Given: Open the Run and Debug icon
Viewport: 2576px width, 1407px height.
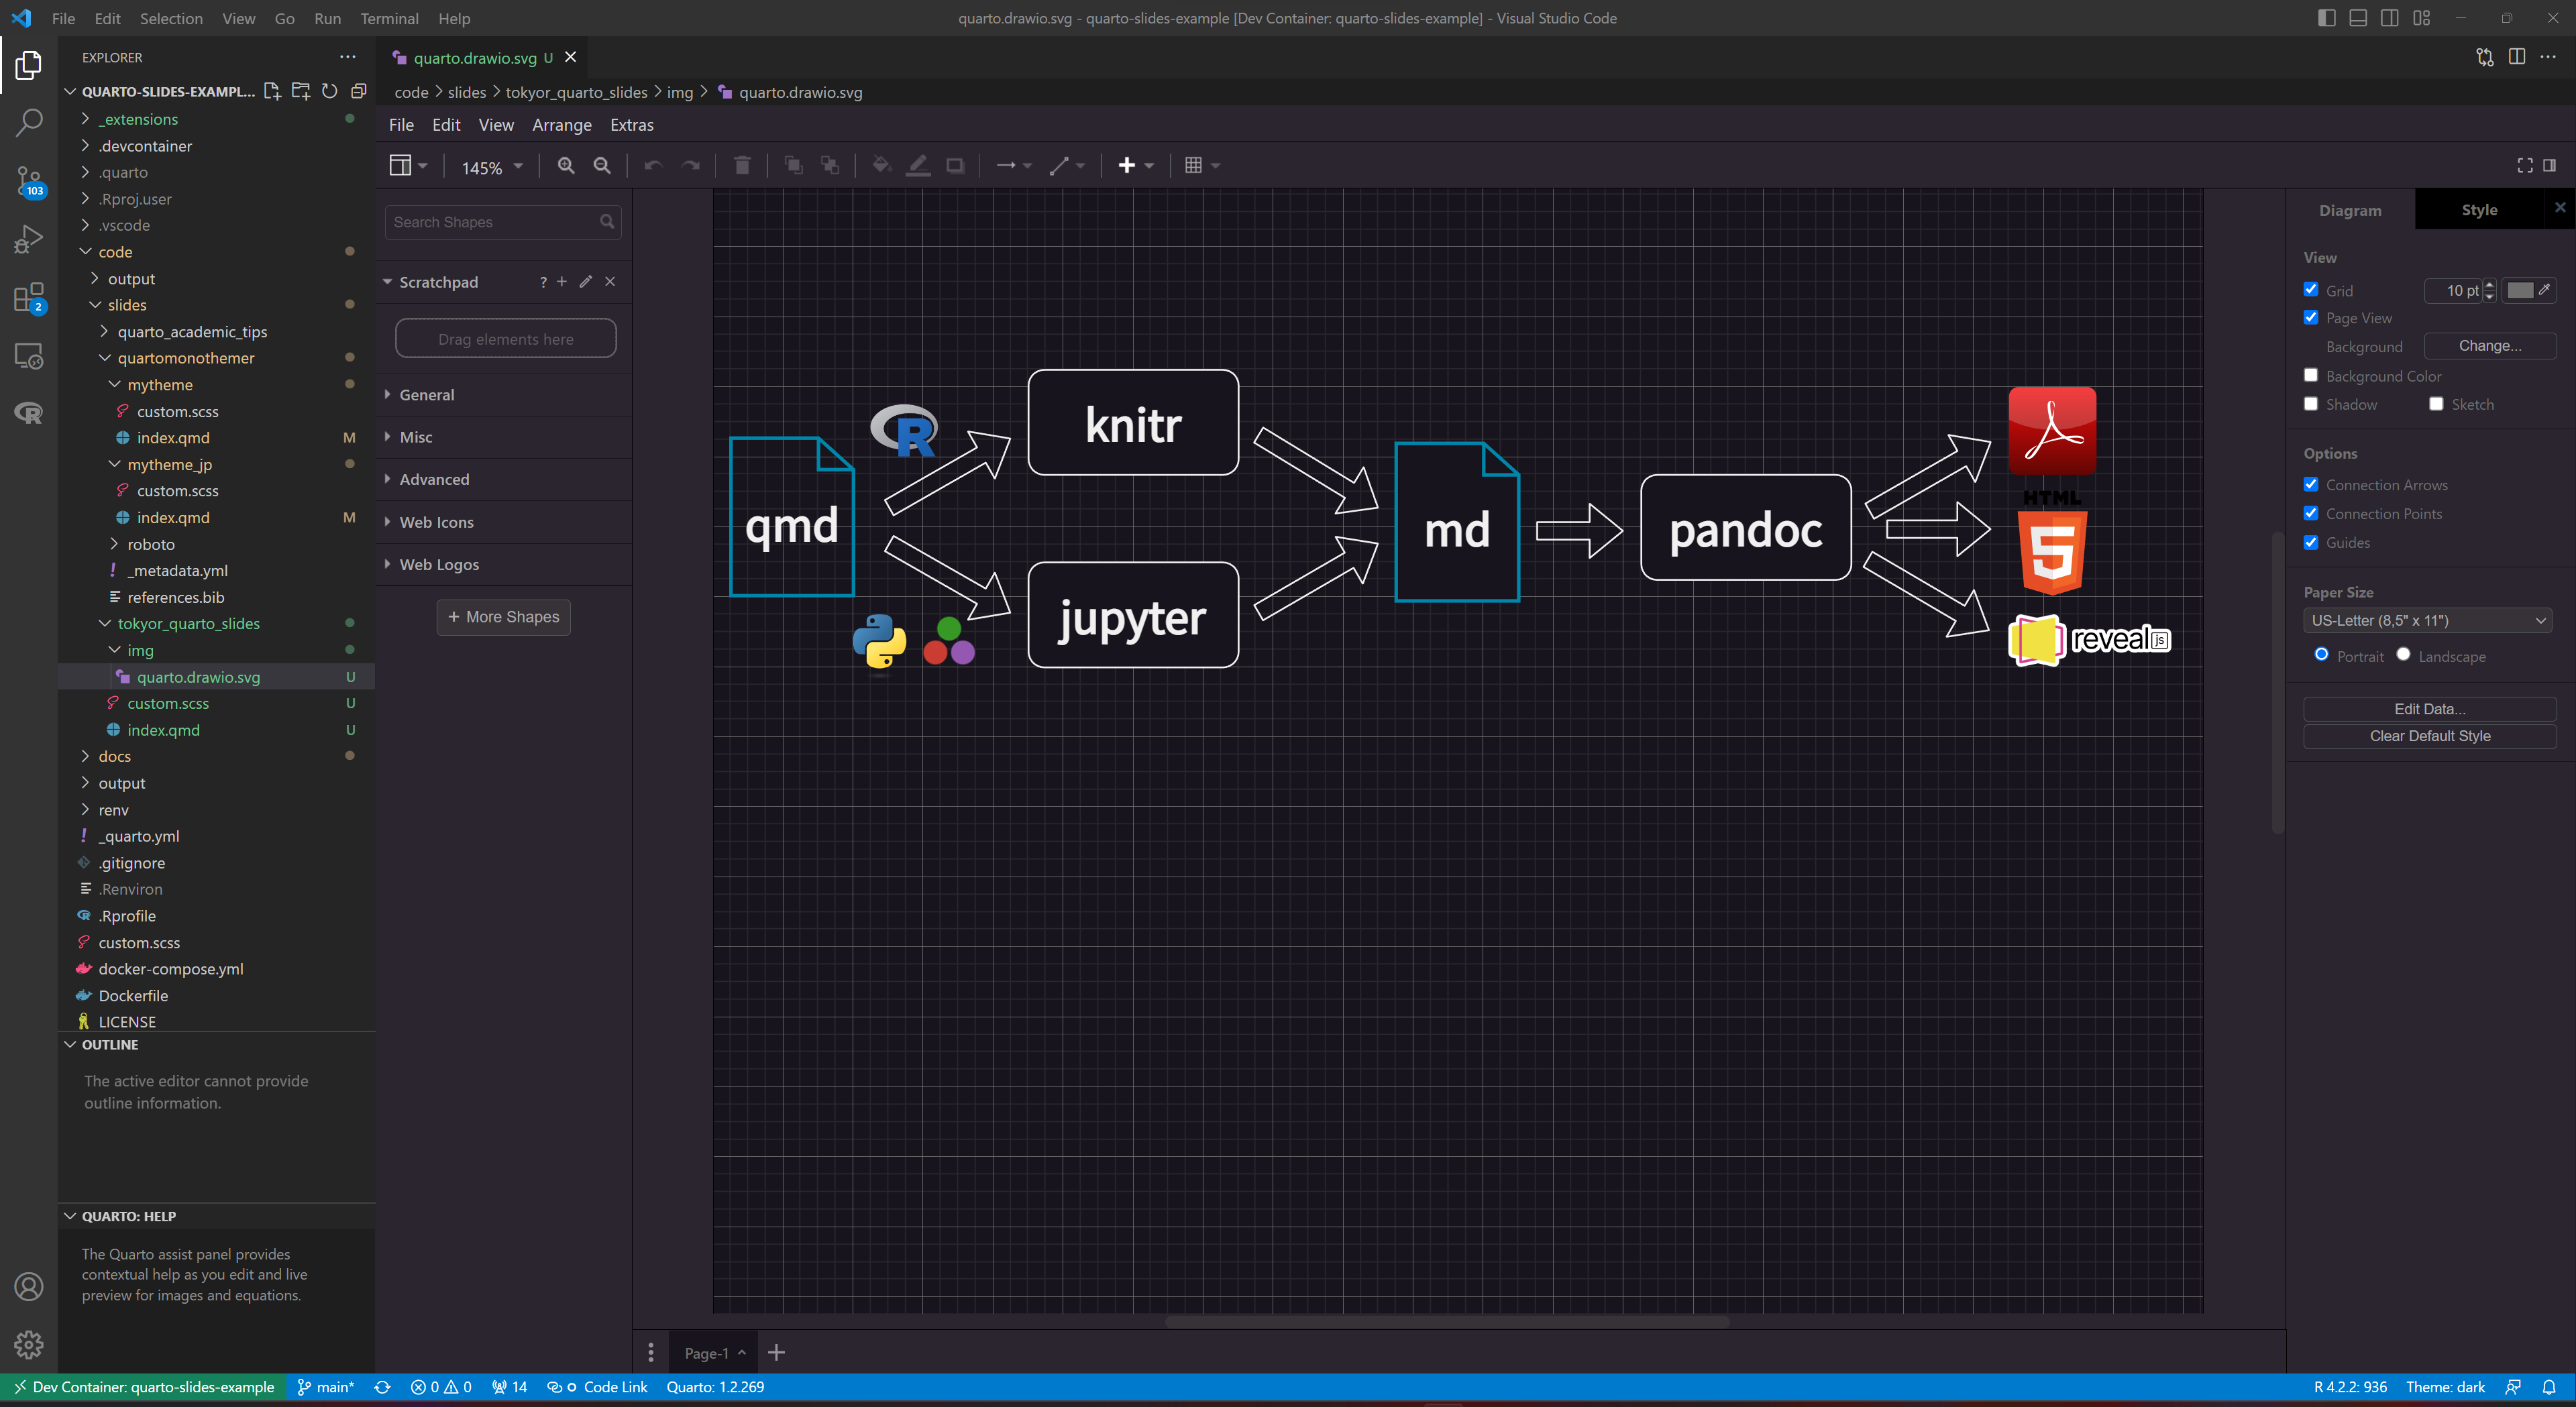Looking at the screenshot, I should [28, 239].
